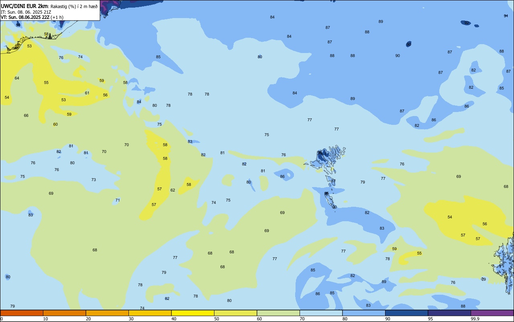The width and height of the screenshot is (514, 322).
Task: Click the '30' label on the color scale
Action: tap(131, 319)
